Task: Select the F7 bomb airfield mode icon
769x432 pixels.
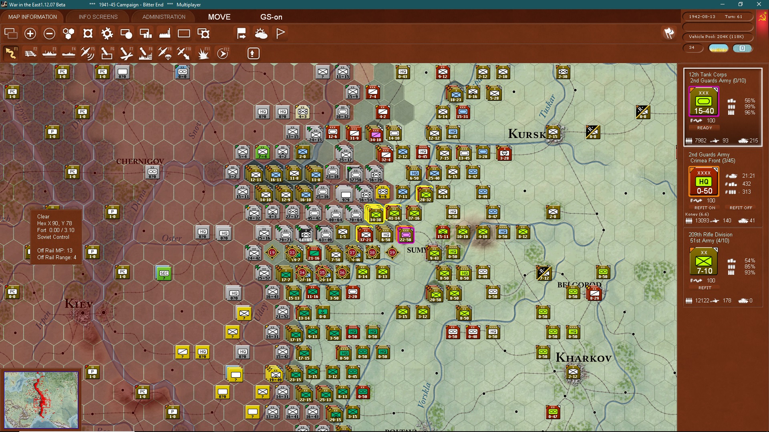Action: tap(126, 53)
